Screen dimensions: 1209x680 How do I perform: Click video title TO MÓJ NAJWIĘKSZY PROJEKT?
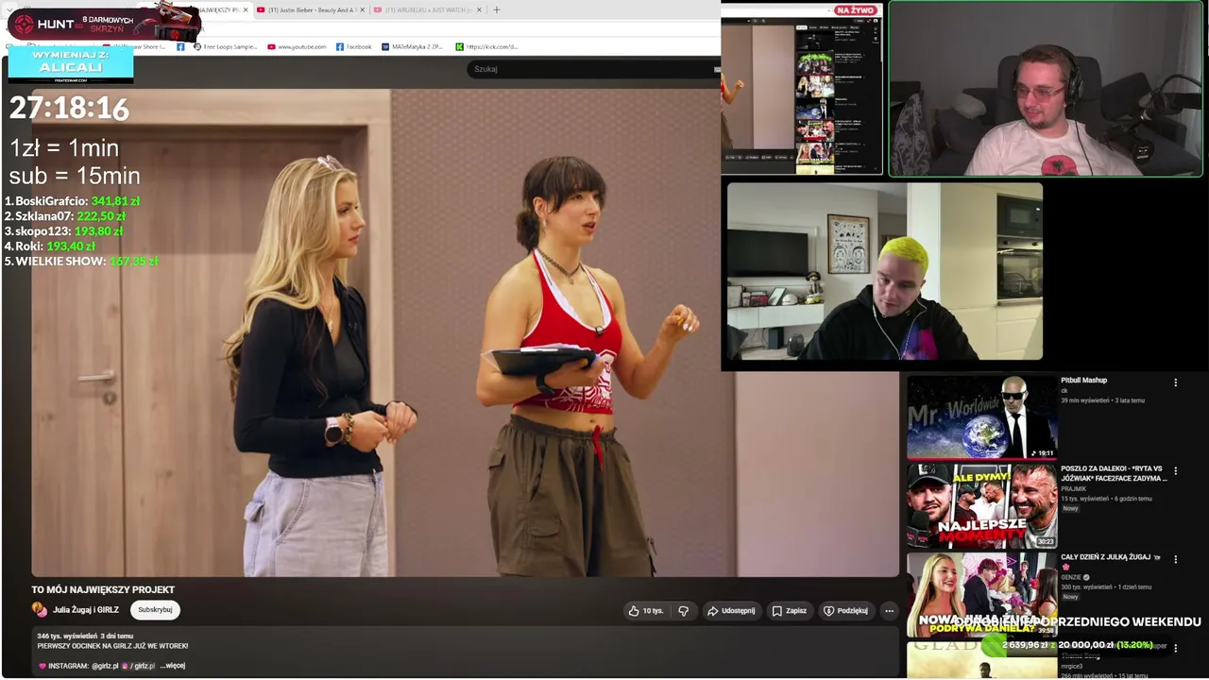[x=103, y=590]
